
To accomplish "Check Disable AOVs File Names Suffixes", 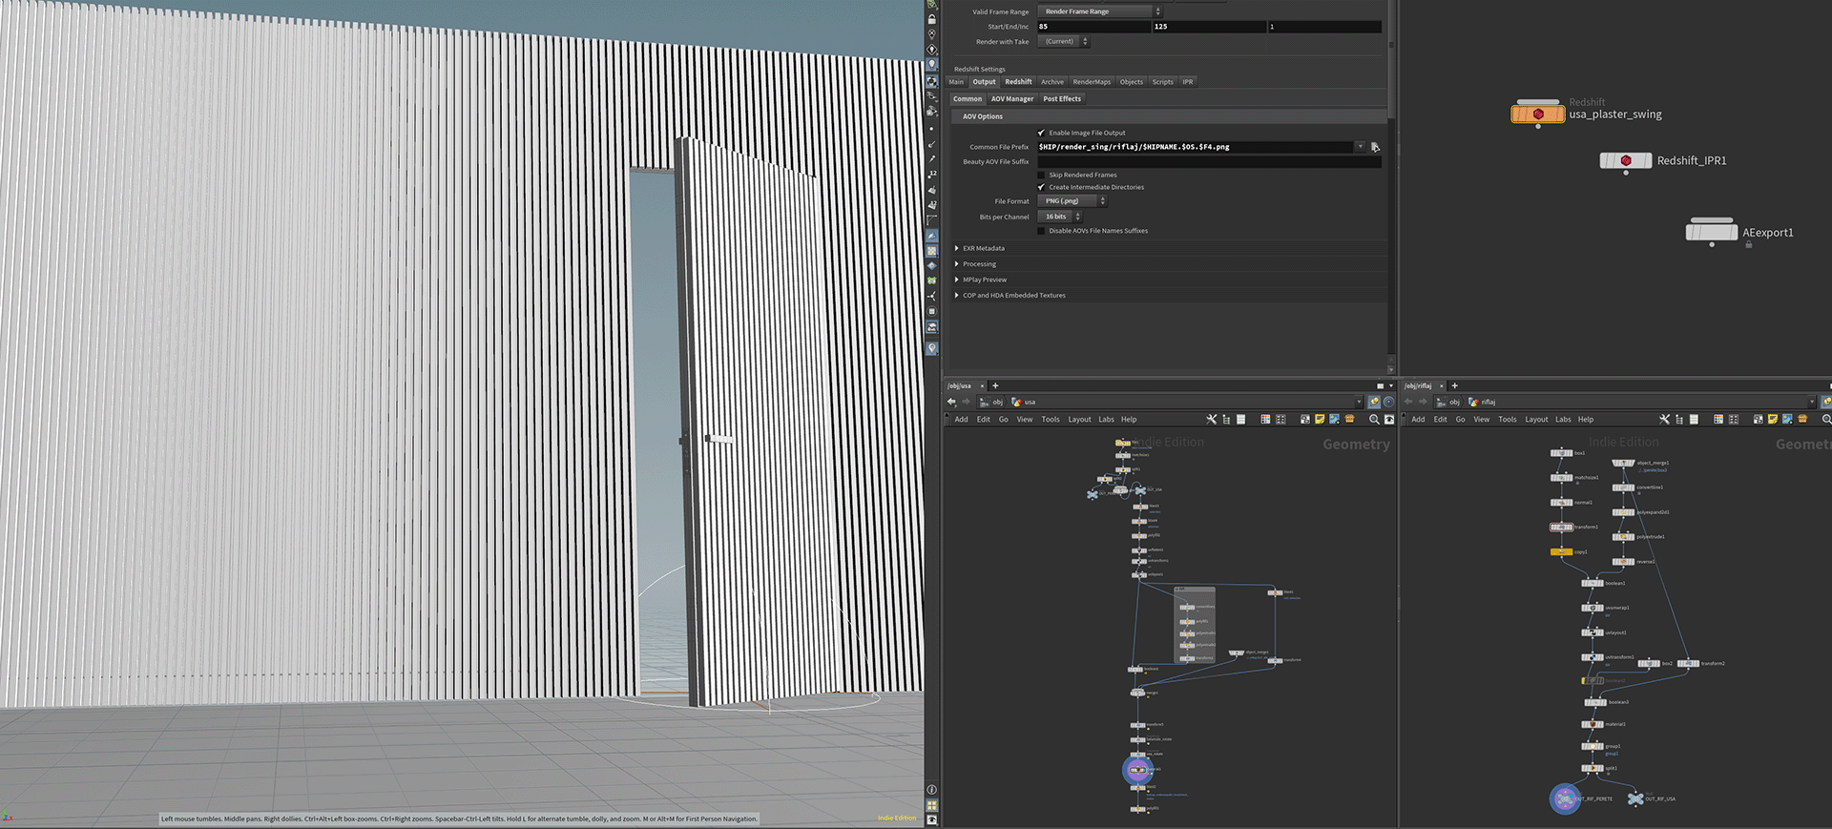I will coord(1041,231).
